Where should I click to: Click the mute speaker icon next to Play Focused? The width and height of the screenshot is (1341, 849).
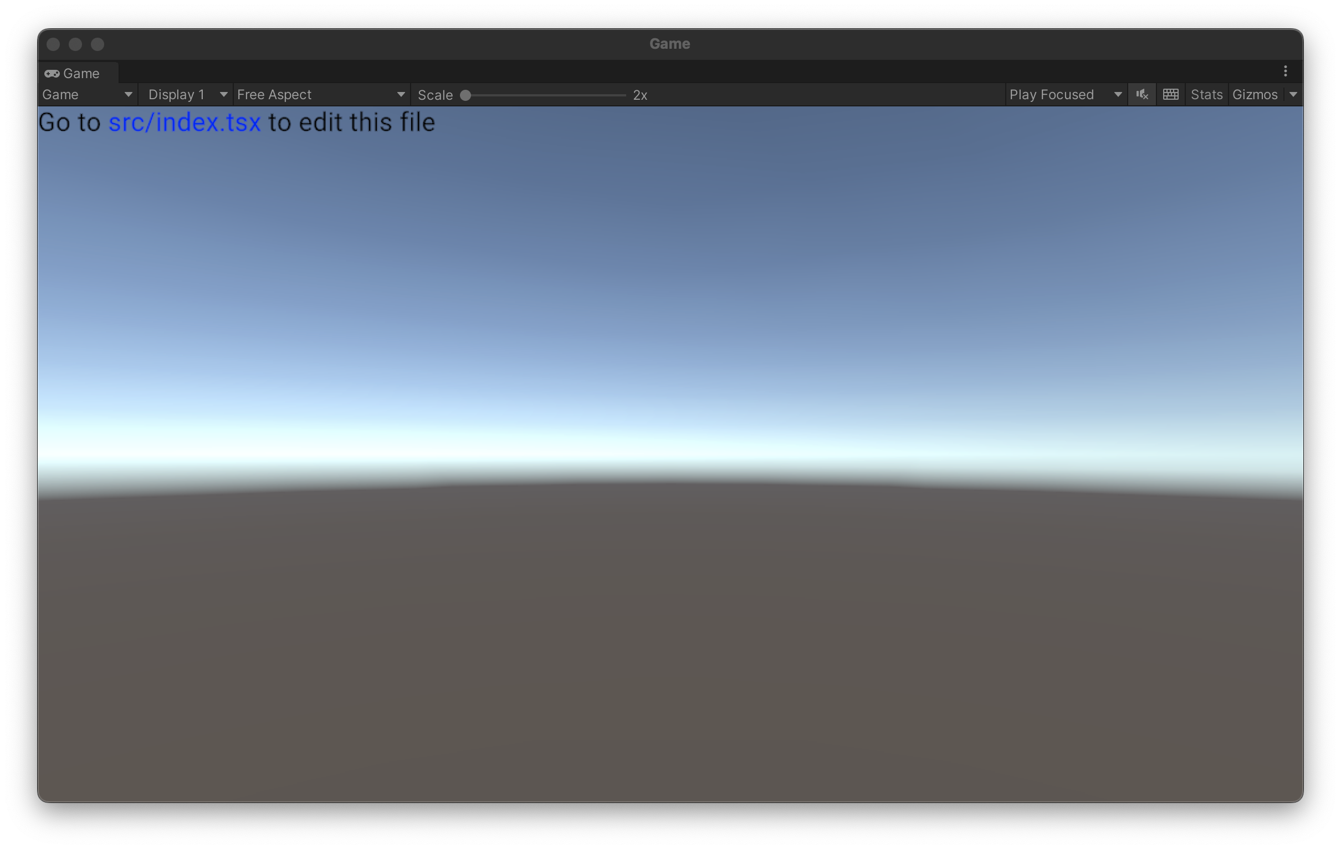[1141, 94]
